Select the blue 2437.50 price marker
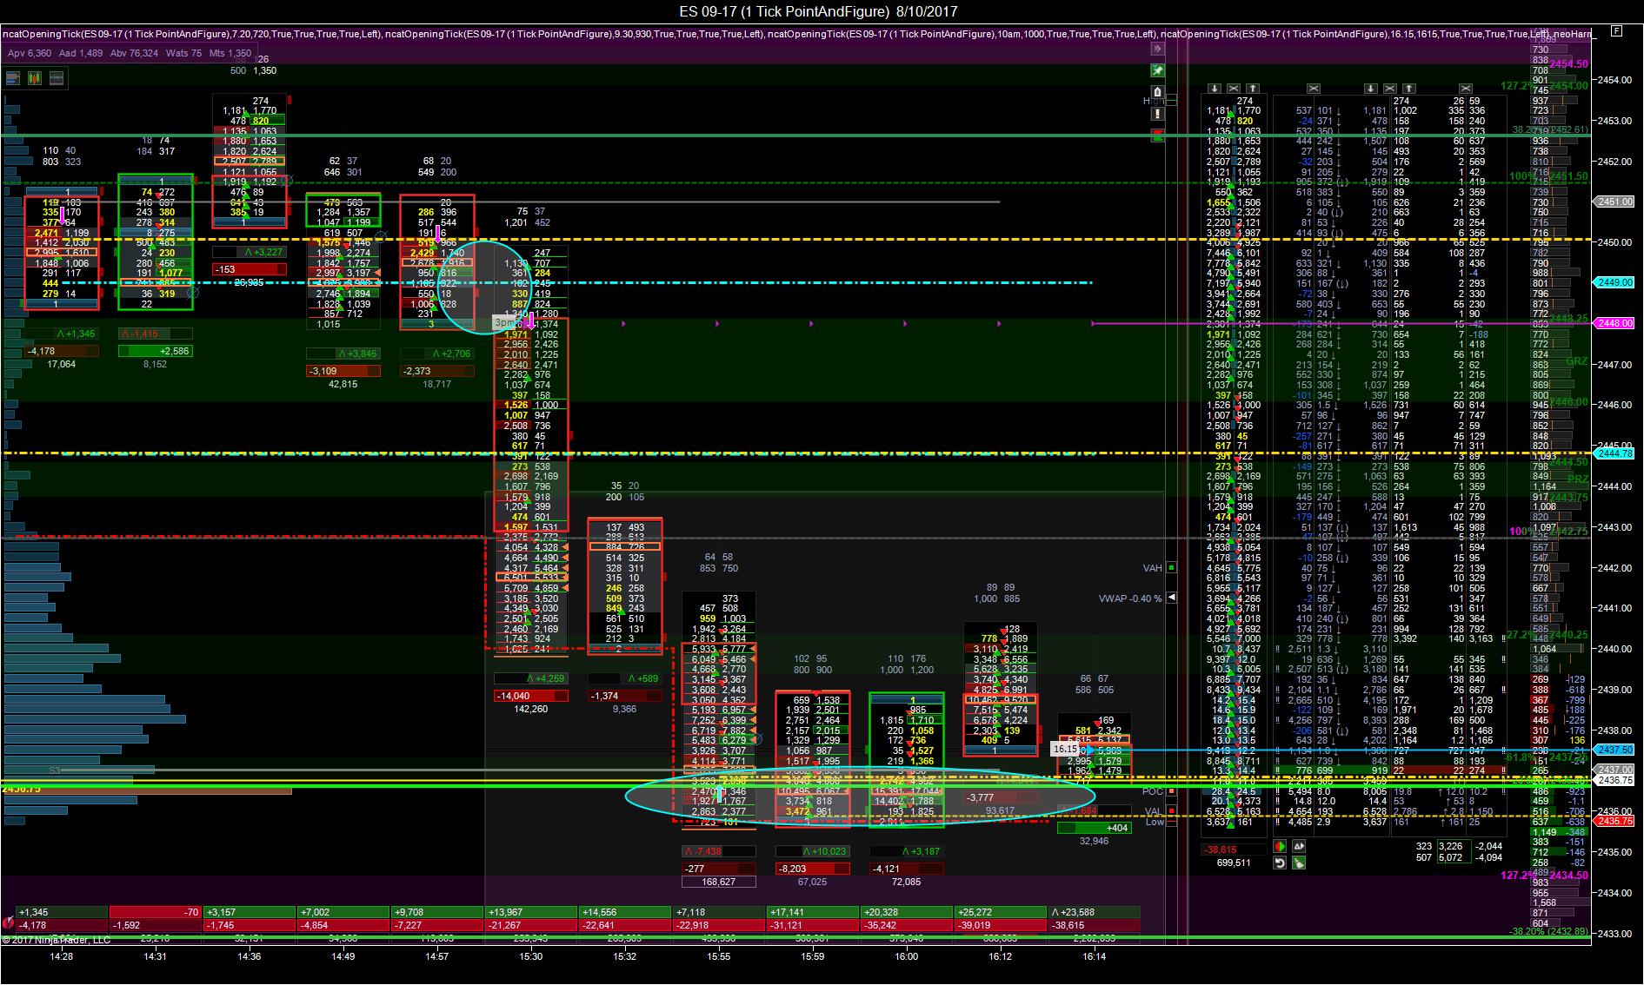1644x985 pixels. click(x=1614, y=749)
